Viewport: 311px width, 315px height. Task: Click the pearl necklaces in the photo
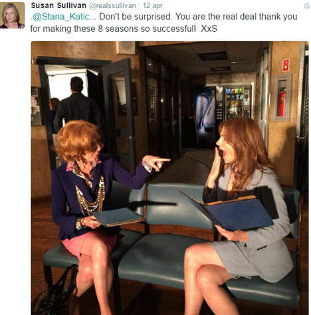pos(90,196)
